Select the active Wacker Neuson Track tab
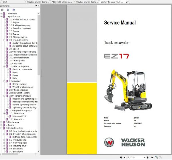This screenshot has height=160, width=172. [x=112, y=2]
